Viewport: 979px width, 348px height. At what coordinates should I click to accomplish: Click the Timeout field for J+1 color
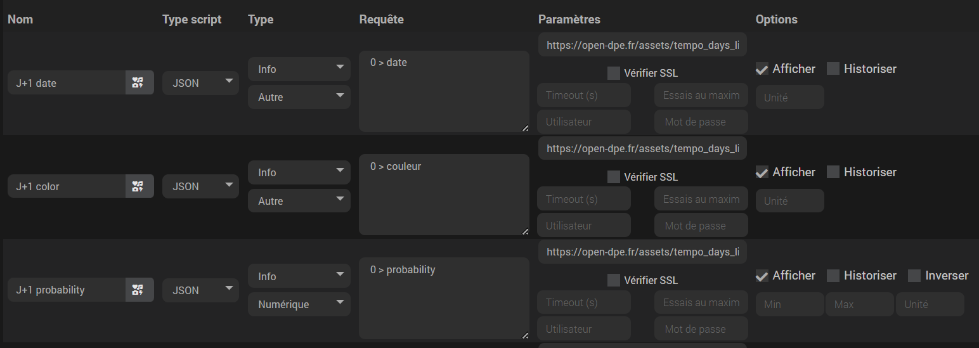pos(583,199)
